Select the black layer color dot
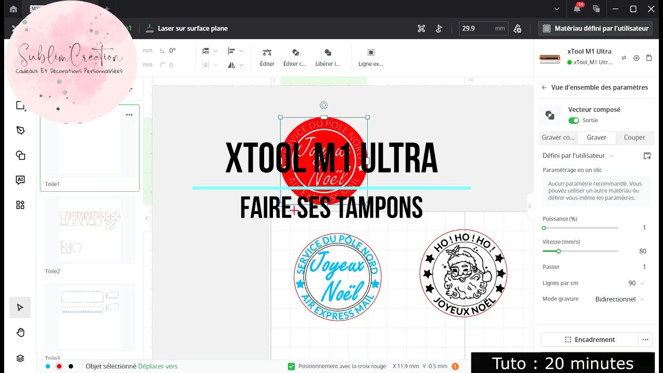 point(71,366)
